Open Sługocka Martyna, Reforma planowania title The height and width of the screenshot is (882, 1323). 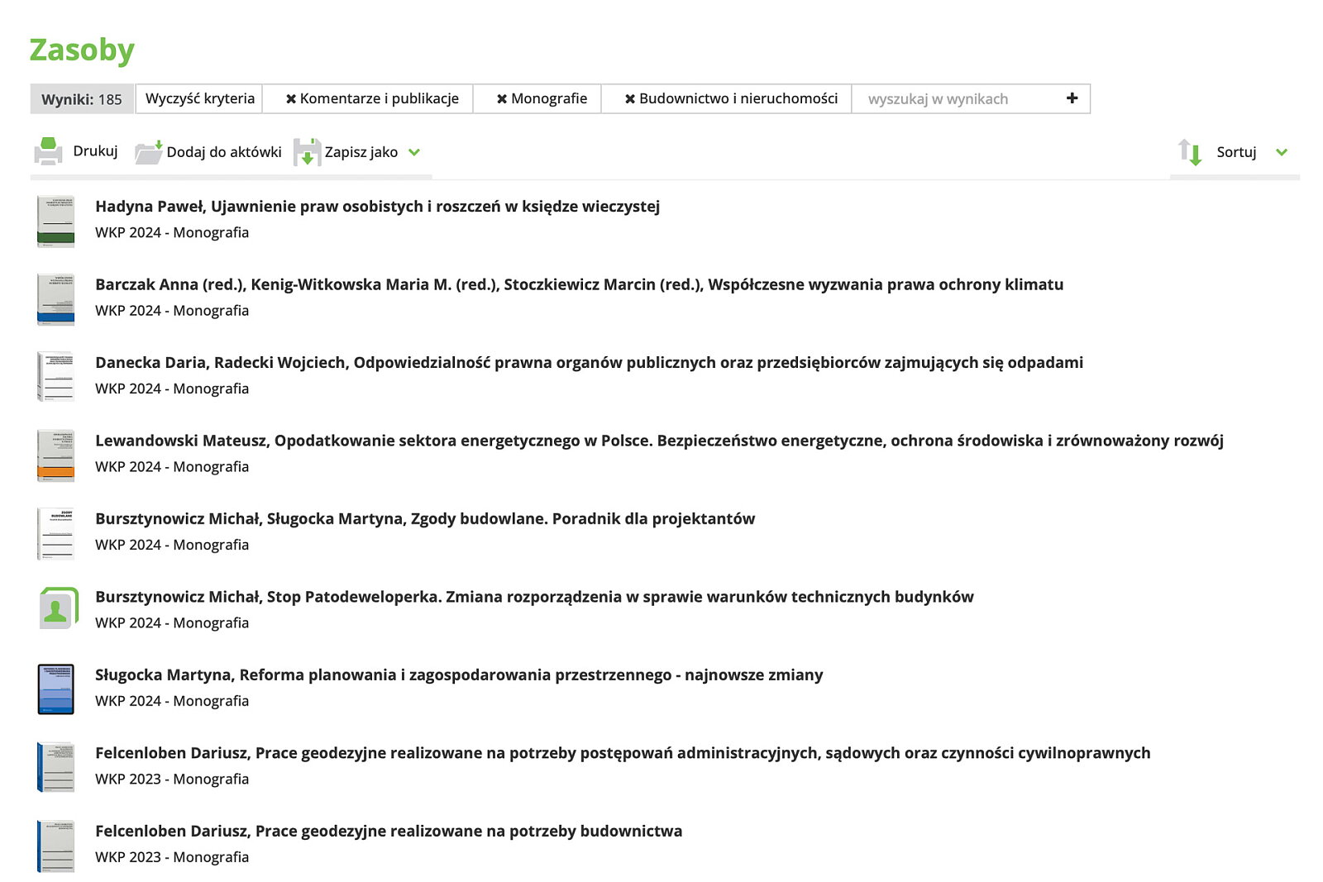[459, 675]
